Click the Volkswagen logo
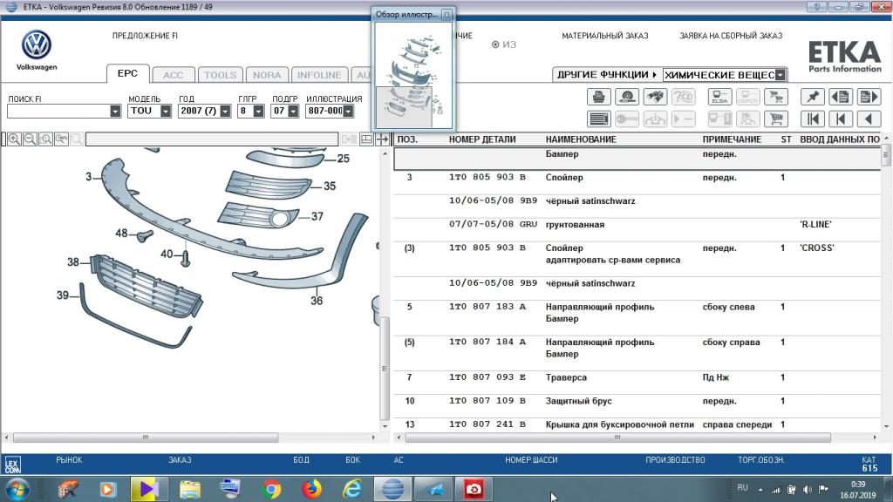 [37, 45]
